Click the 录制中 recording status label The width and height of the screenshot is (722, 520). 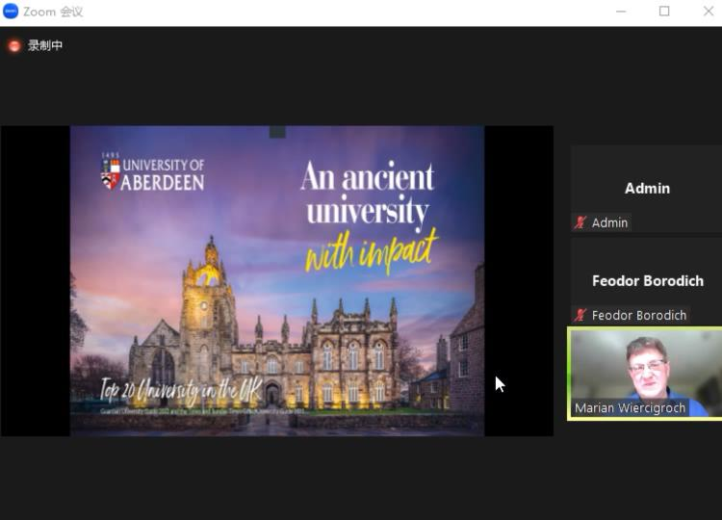click(45, 45)
